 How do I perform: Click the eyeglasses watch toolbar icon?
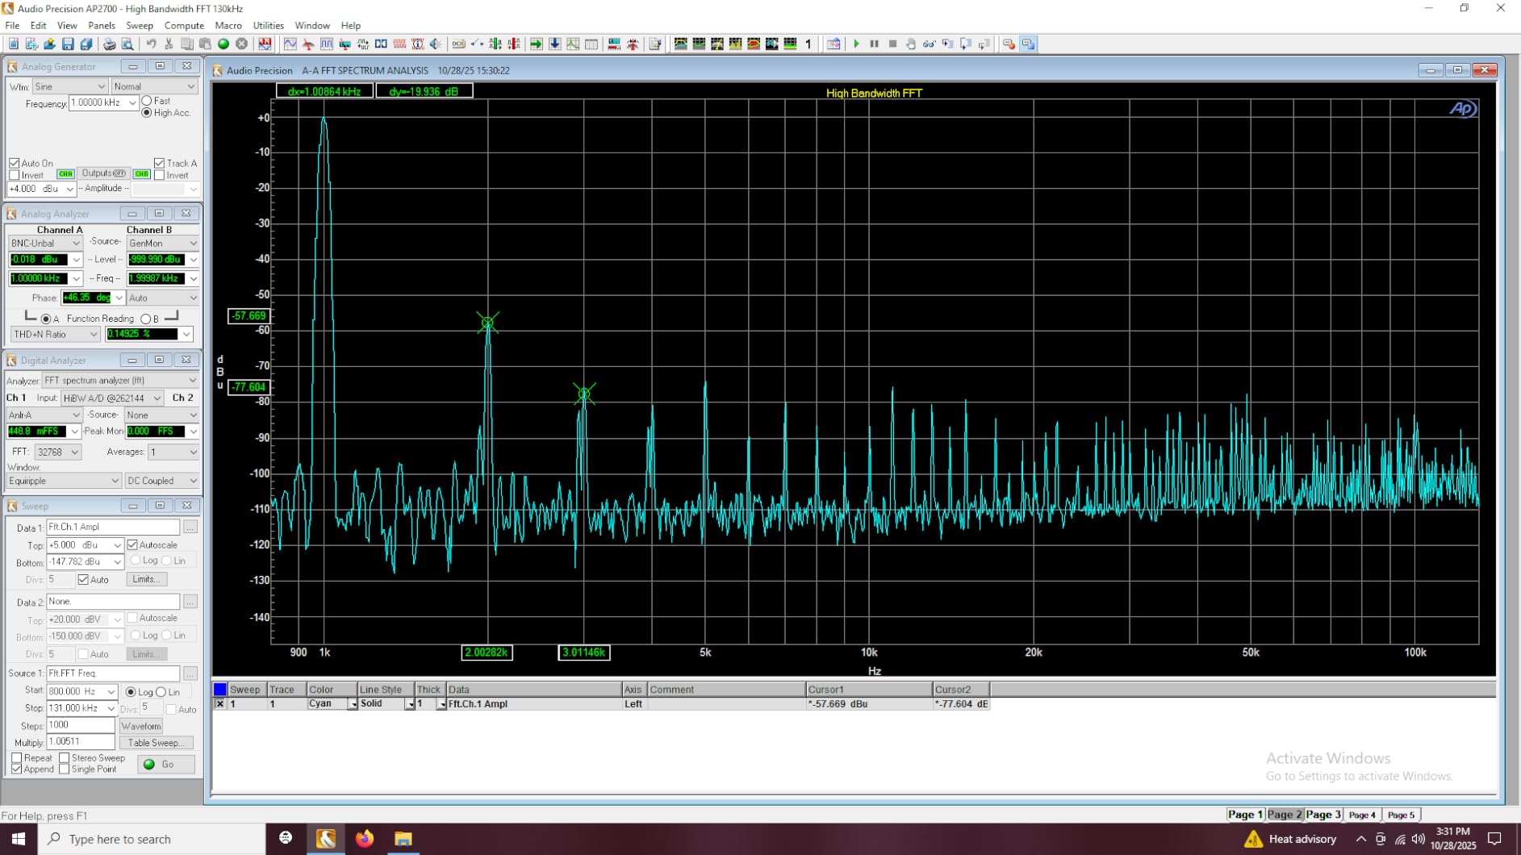929,44
